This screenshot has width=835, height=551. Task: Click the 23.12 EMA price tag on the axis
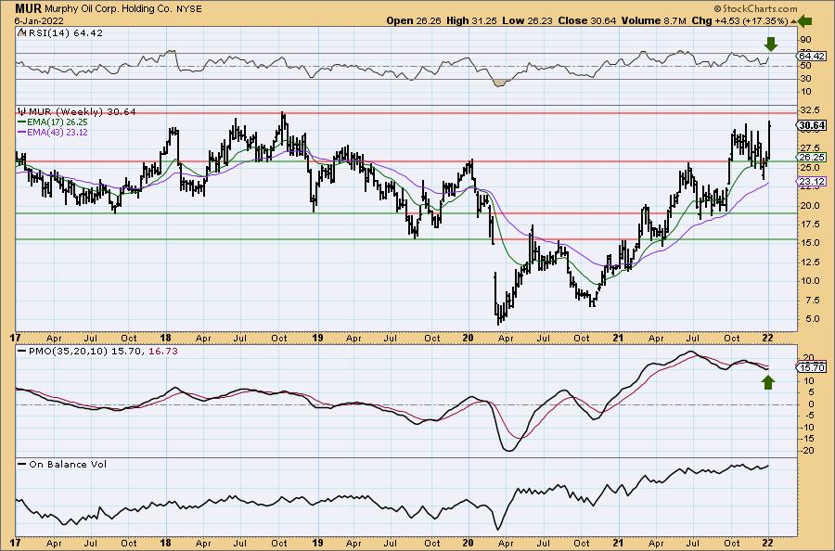812,182
